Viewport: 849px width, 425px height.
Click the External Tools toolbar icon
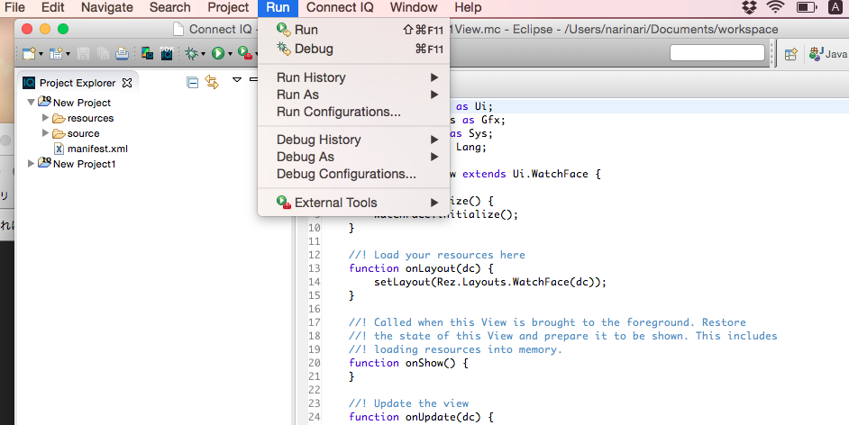click(x=245, y=53)
